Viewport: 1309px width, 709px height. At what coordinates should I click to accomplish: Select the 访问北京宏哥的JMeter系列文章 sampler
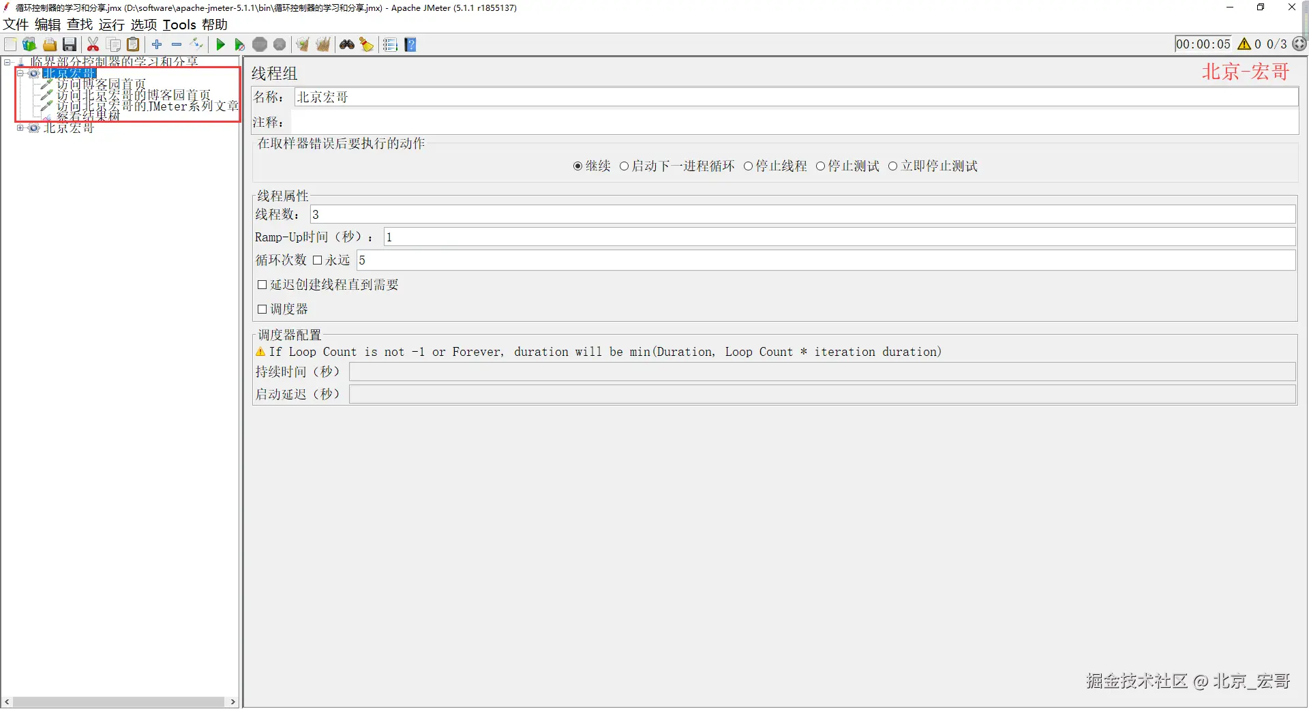click(147, 106)
